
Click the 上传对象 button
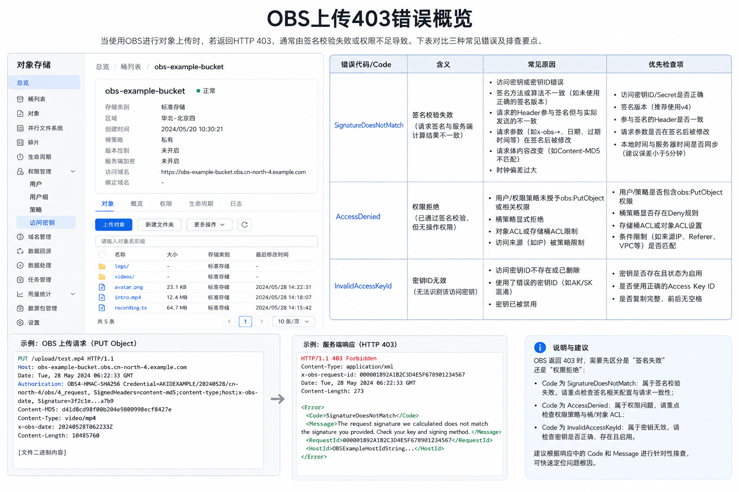pos(114,224)
